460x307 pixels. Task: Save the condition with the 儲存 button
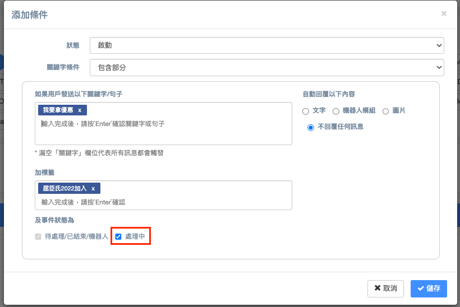[429, 289]
